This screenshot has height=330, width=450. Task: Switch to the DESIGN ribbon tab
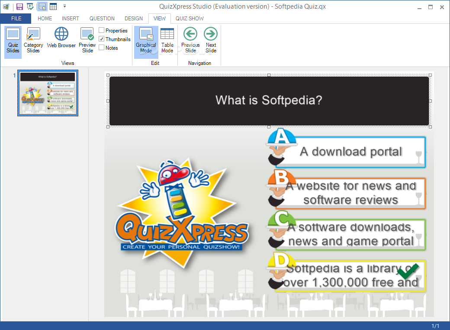(133, 19)
